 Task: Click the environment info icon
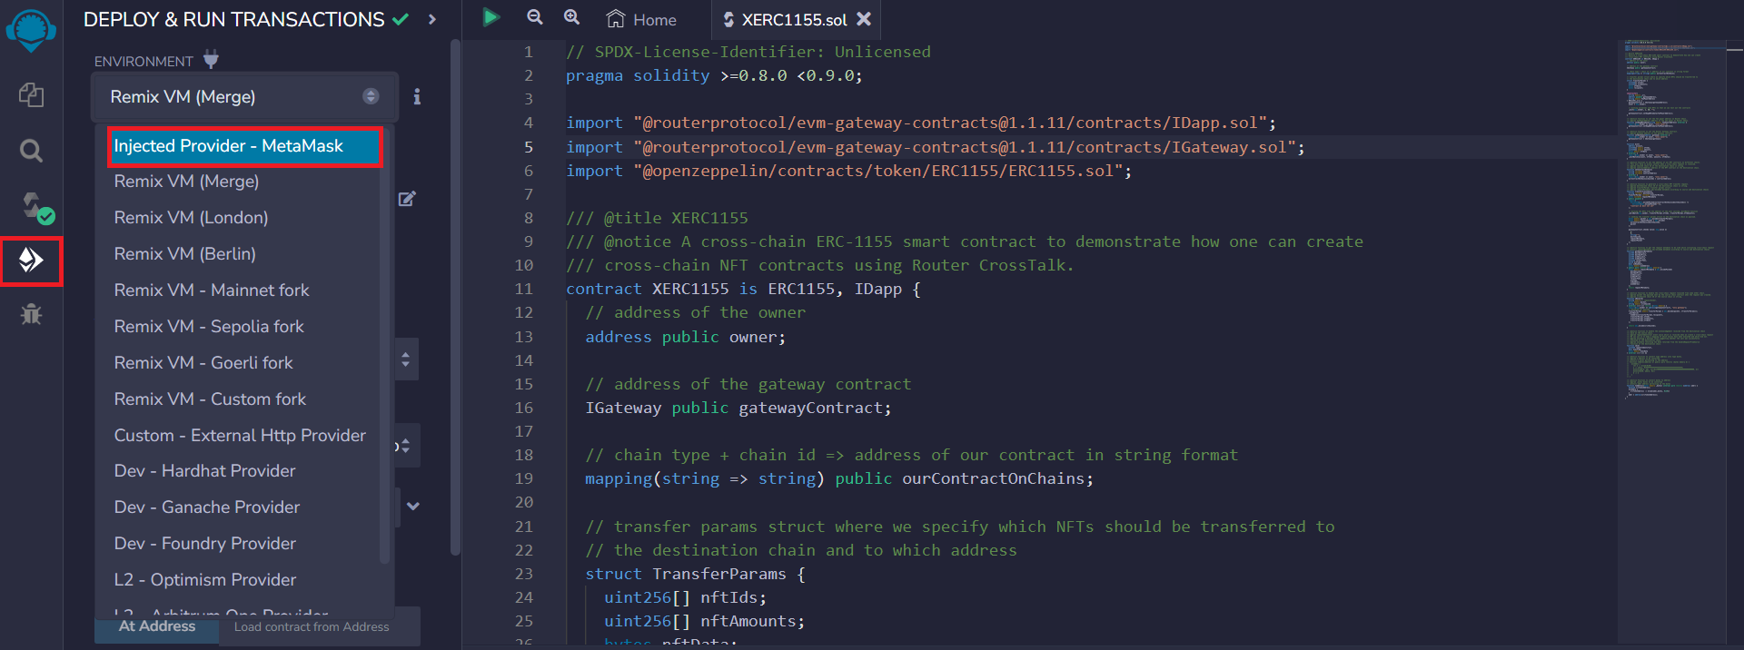coord(417,96)
